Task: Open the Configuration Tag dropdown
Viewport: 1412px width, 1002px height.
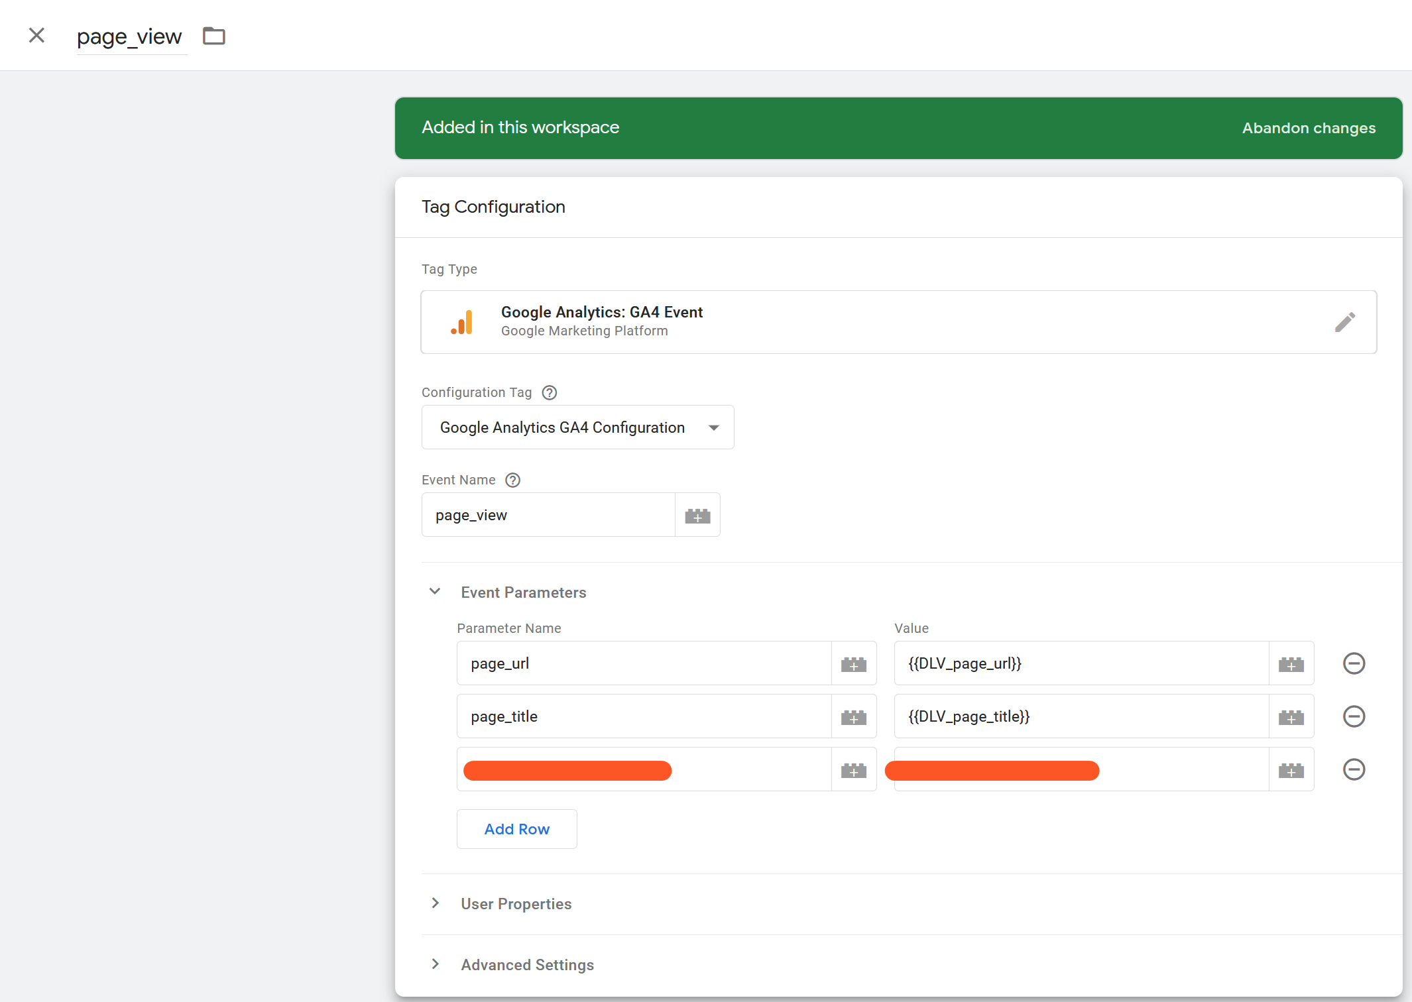Action: pos(577,427)
